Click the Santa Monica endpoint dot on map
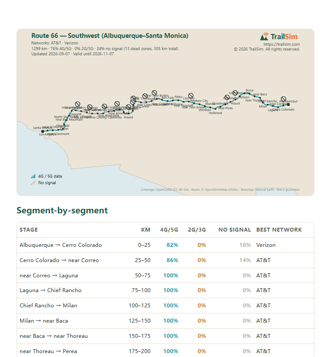This screenshot has height=357, width=331. (x=43, y=131)
